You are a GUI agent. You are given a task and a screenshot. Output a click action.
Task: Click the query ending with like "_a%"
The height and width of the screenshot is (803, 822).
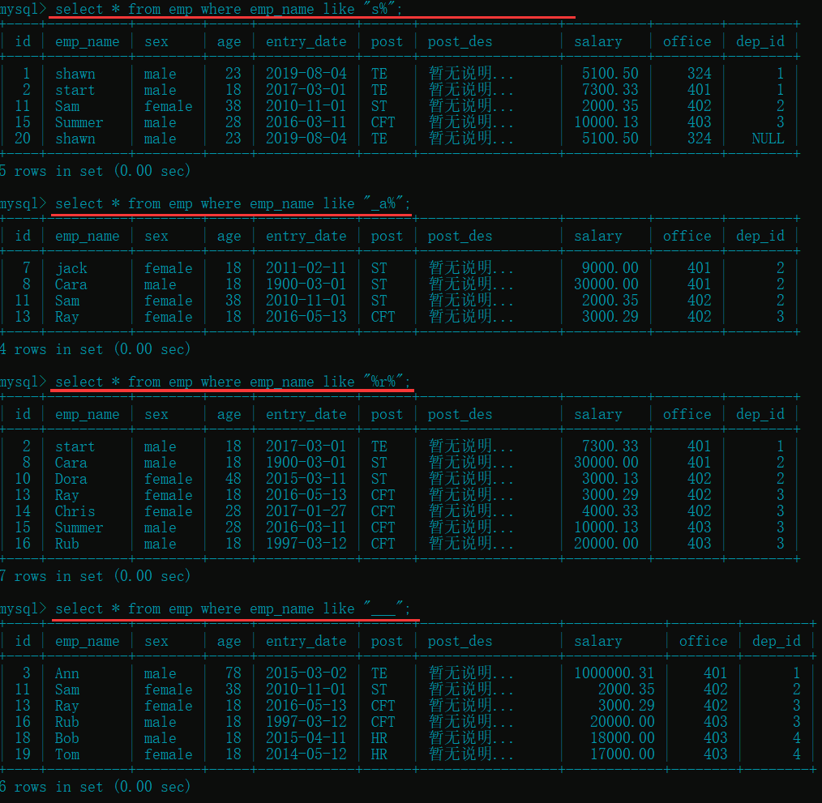[233, 203]
